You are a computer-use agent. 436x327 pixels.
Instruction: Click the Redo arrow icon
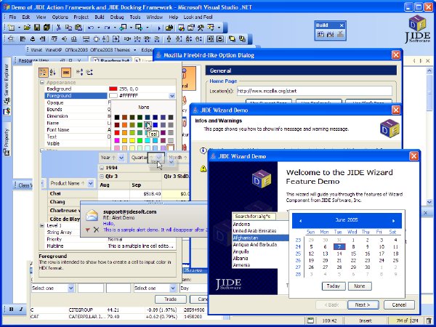(107, 28)
